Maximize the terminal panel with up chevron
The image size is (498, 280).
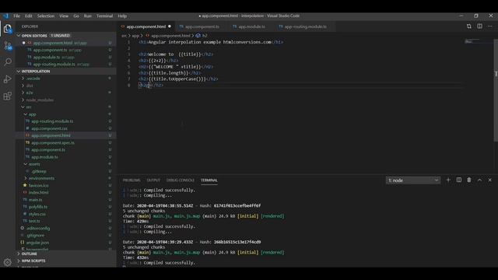[x=479, y=180]
